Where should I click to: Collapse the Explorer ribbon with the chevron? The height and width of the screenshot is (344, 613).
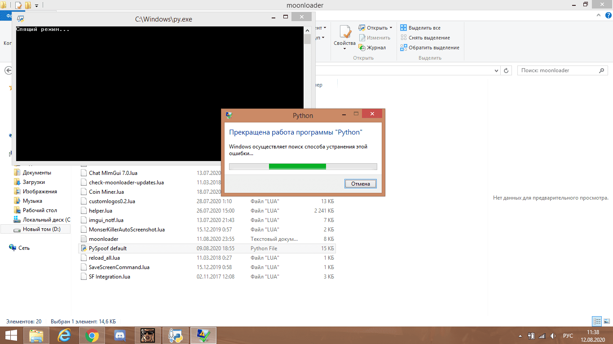pos(598,15)
